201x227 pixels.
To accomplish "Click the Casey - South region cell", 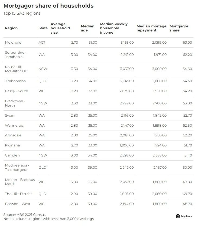I will pos(17,91).
